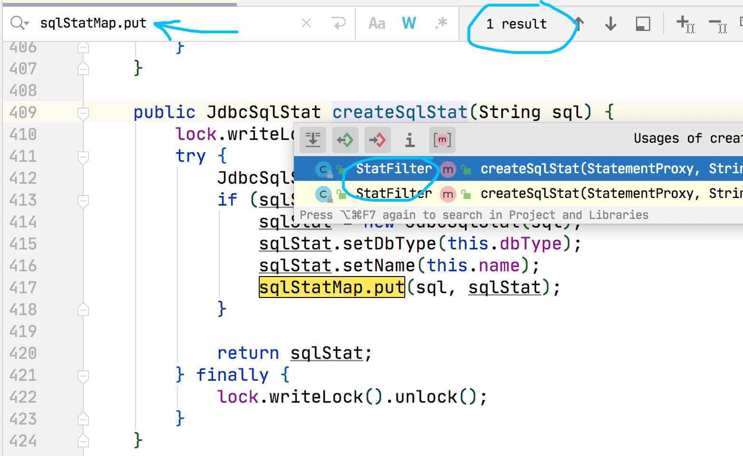
Task: Click line number 409 in gutter
Action: 23,112
